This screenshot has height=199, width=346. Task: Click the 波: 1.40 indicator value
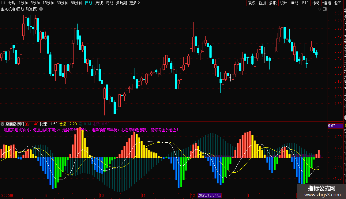[32, 124]
